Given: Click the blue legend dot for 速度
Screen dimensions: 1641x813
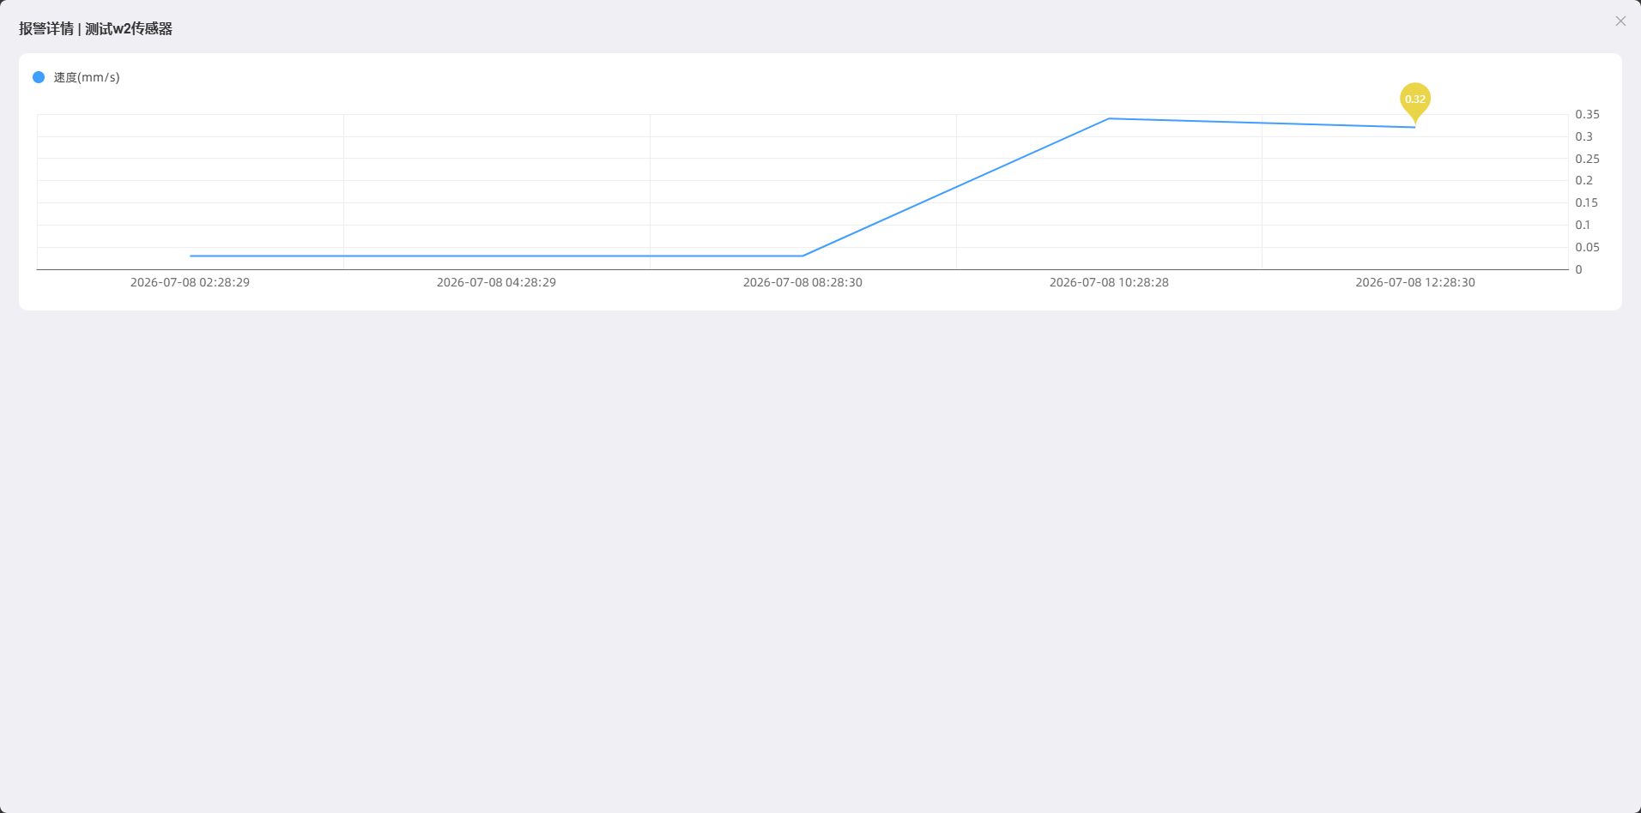Looking at the screenshot, I should [x=39, y=77].
